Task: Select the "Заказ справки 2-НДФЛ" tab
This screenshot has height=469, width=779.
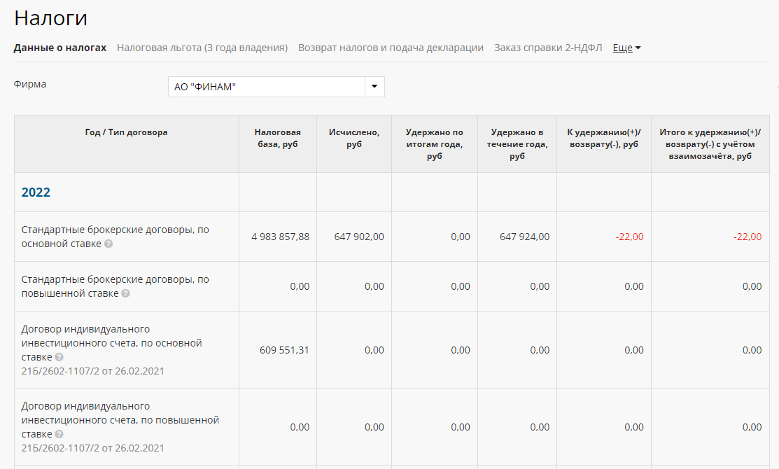Action: tap(548, 48)
